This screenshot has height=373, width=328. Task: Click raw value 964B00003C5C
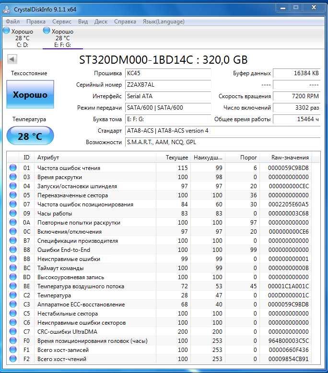[289, 340]
